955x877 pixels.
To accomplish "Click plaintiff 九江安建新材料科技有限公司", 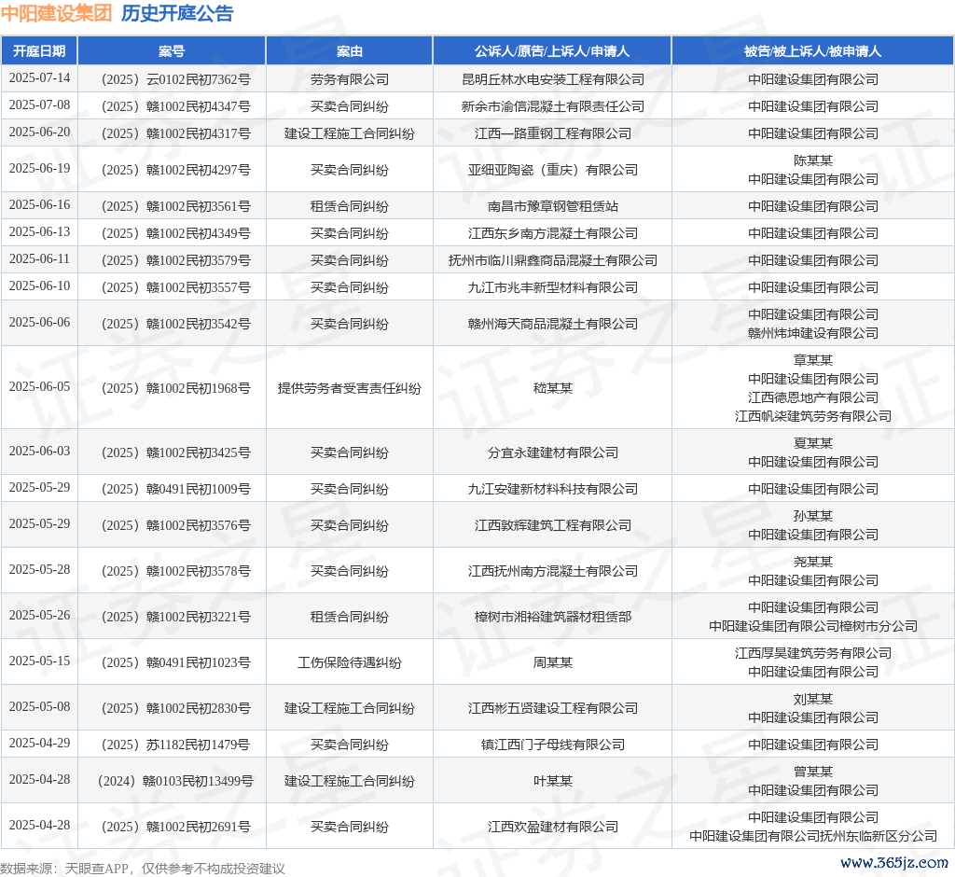I will pyautogui.click(x=553, y=489).
